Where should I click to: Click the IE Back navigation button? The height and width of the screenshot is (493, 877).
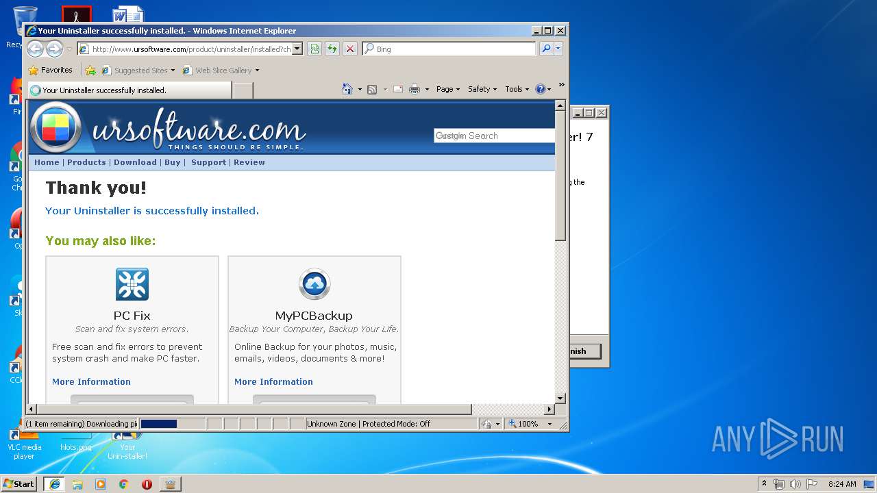pos(36,49)
